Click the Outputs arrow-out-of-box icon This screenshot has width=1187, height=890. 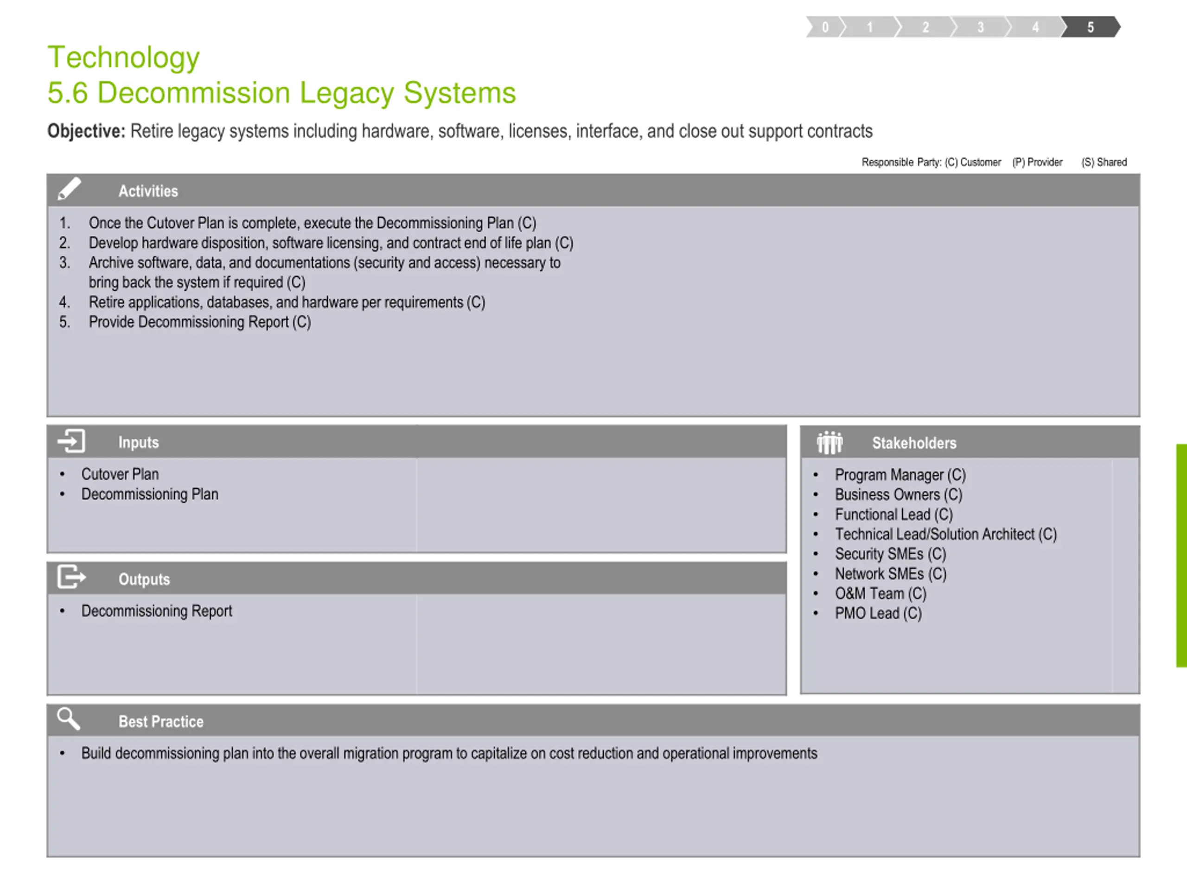click(71, 577)
